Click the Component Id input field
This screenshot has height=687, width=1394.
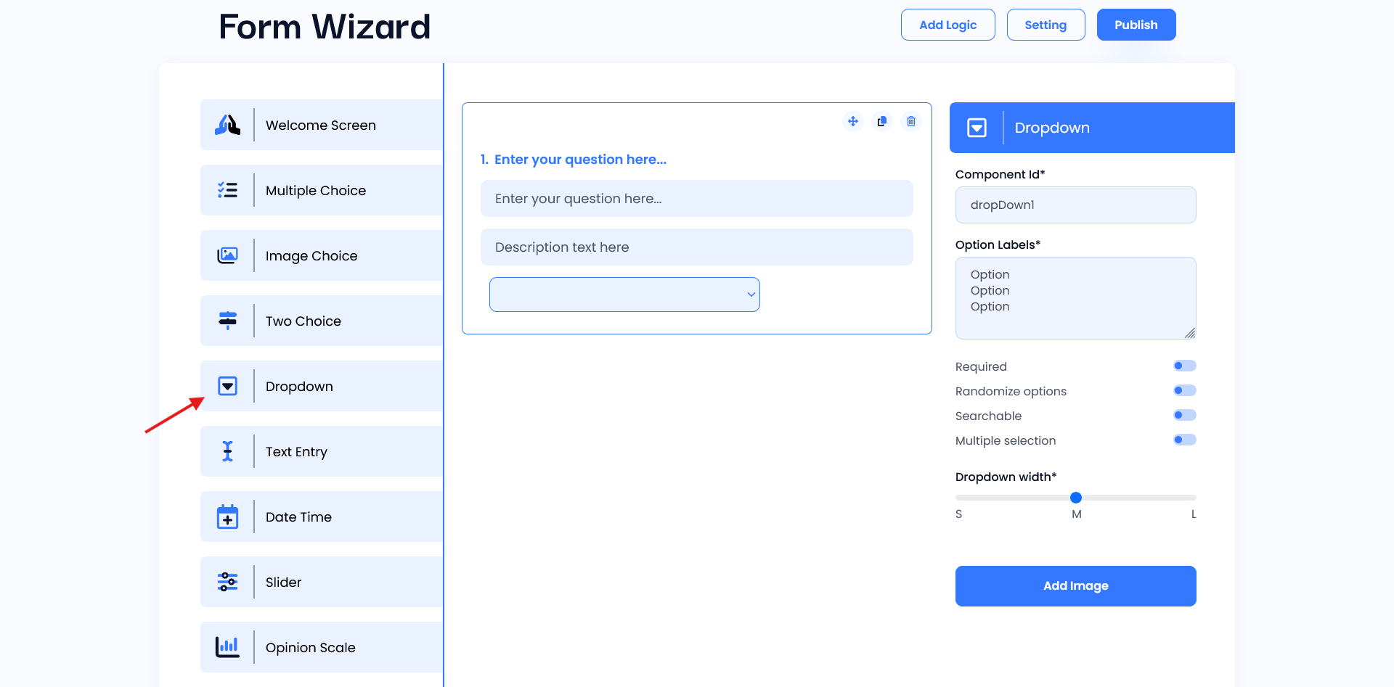[1075, 205]
